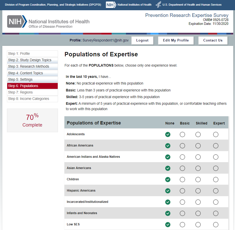Select Skilled for Hispanic Americans
Viewport: 235px width, 230px height.
click(198, 191)
